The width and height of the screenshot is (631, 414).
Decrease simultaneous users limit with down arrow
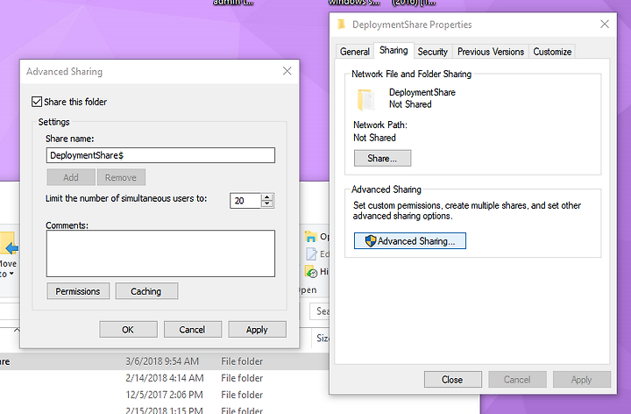tap(266, 203)
